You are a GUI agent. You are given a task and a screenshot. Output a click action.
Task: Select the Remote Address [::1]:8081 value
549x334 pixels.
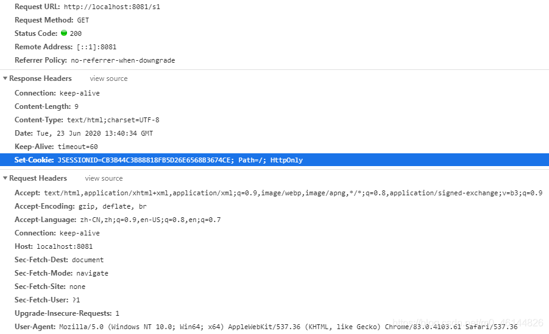click(x=96, y=47)
